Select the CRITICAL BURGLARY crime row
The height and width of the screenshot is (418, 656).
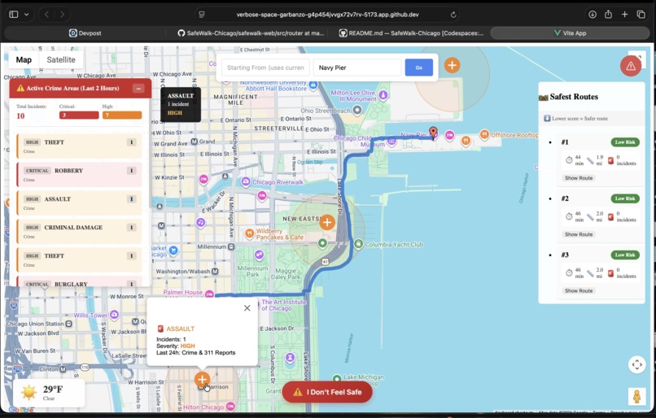point(80,281)
